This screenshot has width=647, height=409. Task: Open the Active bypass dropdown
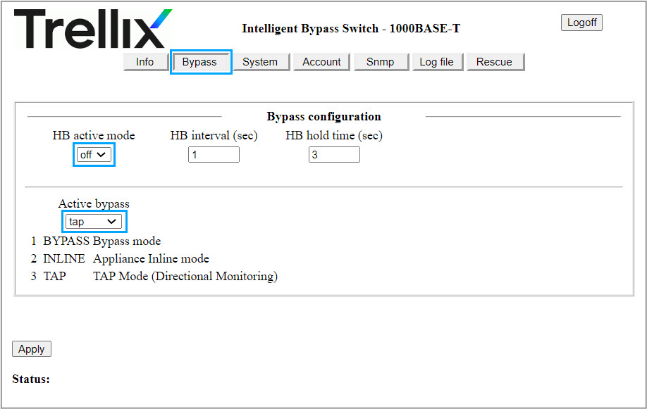pyautogui.click(x=94, y=222)
